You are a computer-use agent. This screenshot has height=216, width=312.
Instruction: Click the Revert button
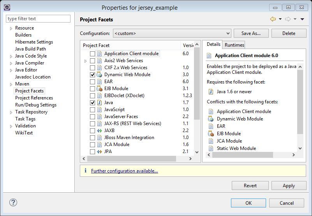(250, 186)
